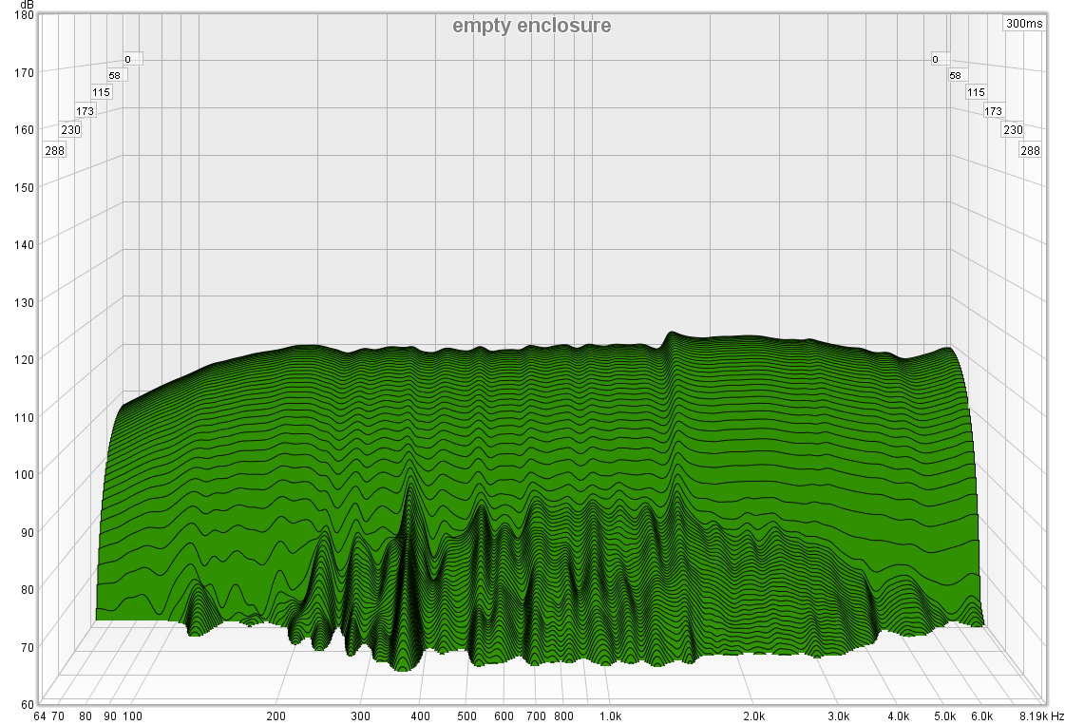Click the "60" dB axis label
This screenshot has width=1065, height=725.
[28, 704]
